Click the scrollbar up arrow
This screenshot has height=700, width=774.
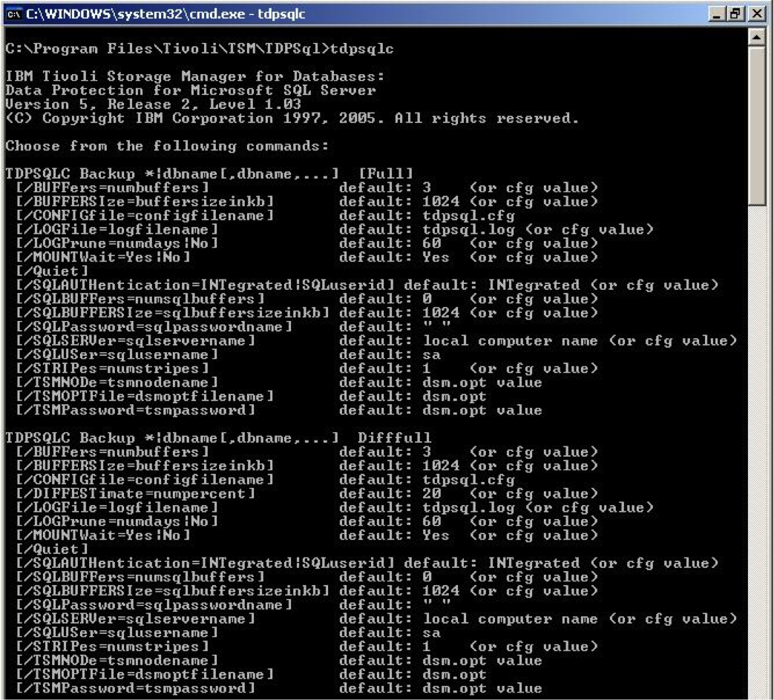[x=756, y=38]
